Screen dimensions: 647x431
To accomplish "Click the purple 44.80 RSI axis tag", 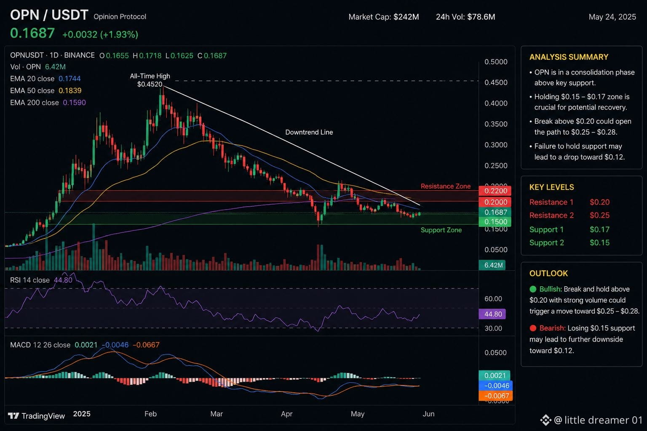I will point(492,314).
